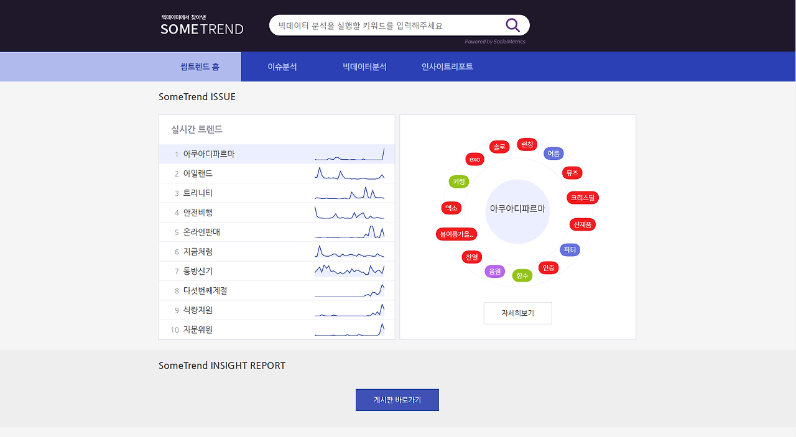The height and width of the screenshot is (437, 796).
Task: Click the red exo keyword bubble
Action: point(475,159)
